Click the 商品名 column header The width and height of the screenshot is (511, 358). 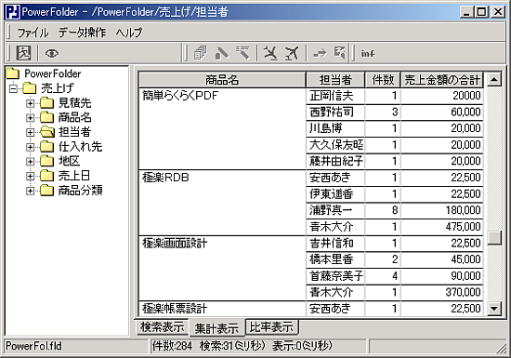tap(222, 80)
